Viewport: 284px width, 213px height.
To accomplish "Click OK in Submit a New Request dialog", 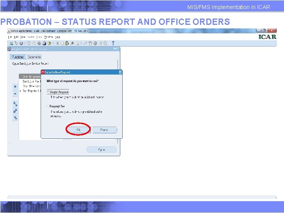I will click(x=78, y=130).
